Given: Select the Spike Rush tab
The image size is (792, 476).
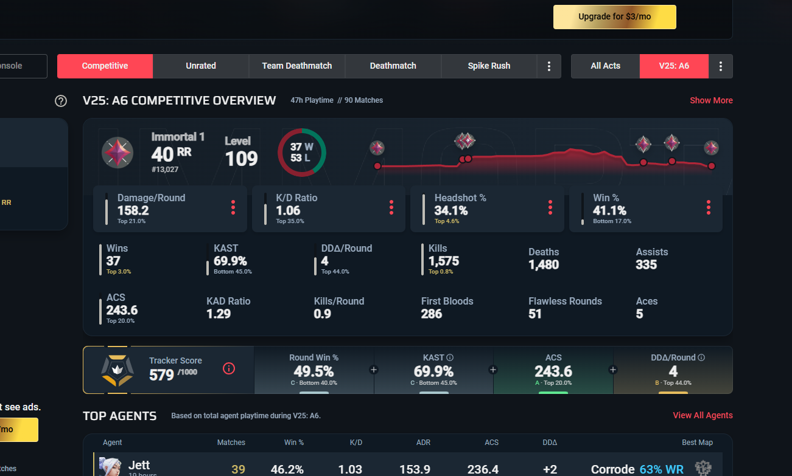Looking at the screenshot, I should pos(489,66).
